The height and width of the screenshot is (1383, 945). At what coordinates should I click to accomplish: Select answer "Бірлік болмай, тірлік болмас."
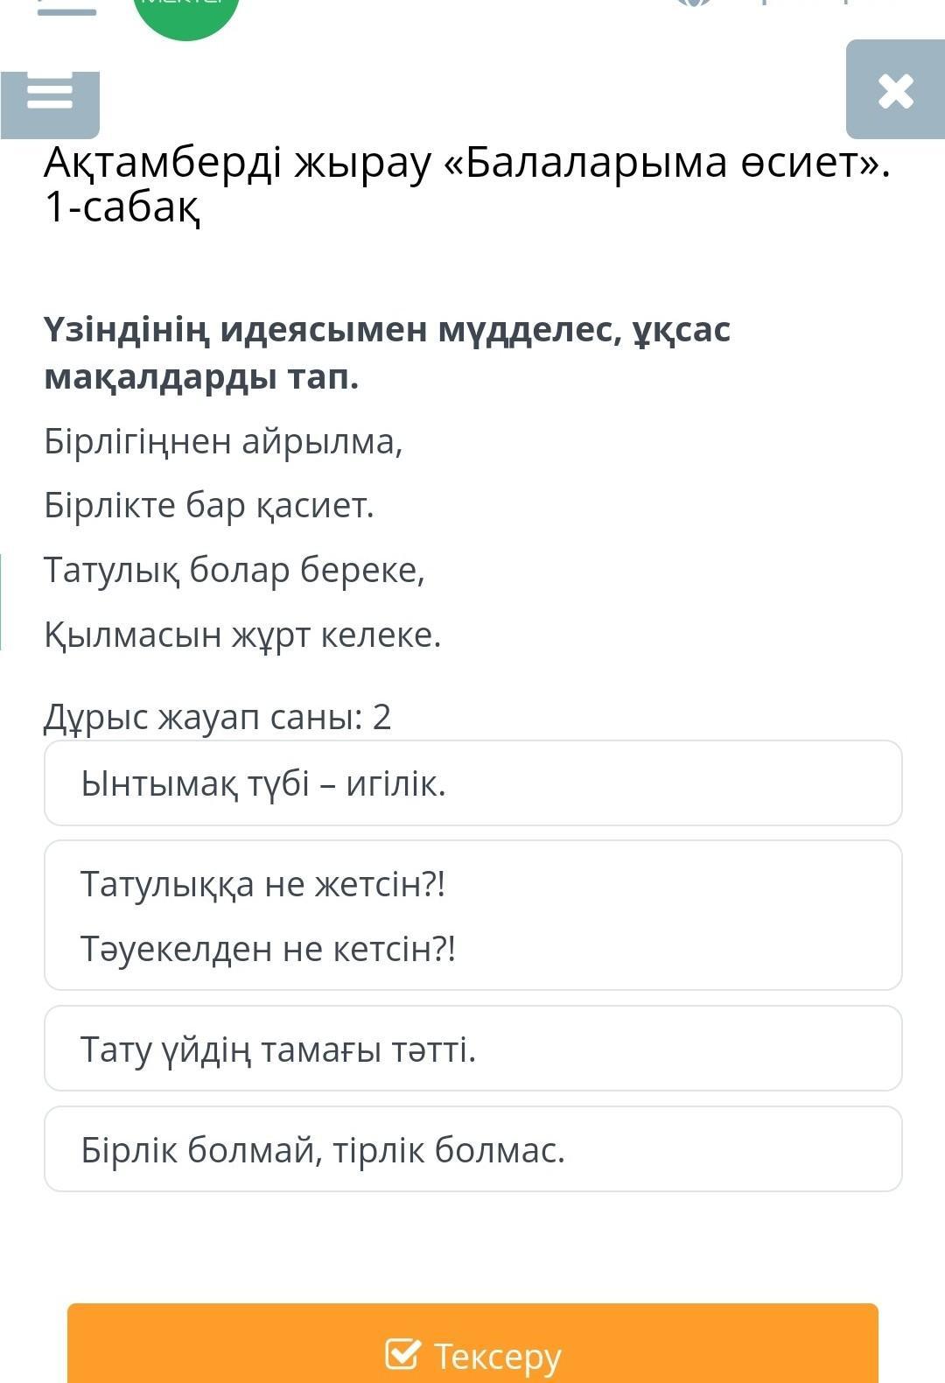472,1149
